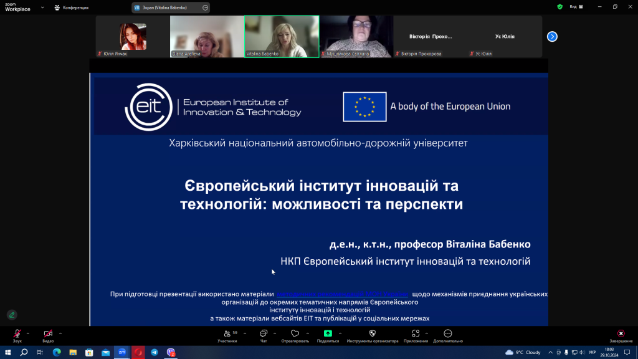Switch to the Конференция tab
Viewport: 638px width, 359px height.
[72, 7]
